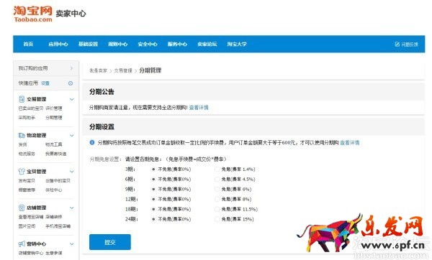Open 应用中心 in the top navigation
Viewport: 432px width, 260px height.
click(x=58, y=44)
